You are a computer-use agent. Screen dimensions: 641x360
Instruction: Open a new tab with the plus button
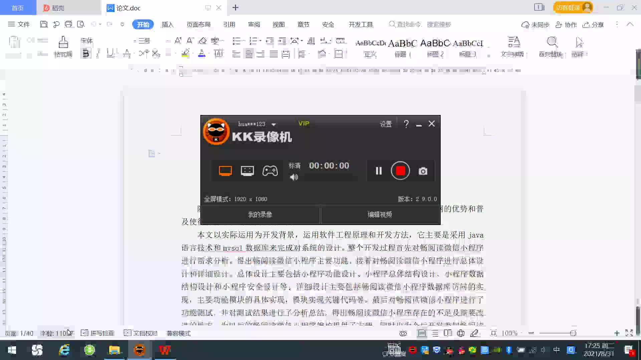(235, 7)
